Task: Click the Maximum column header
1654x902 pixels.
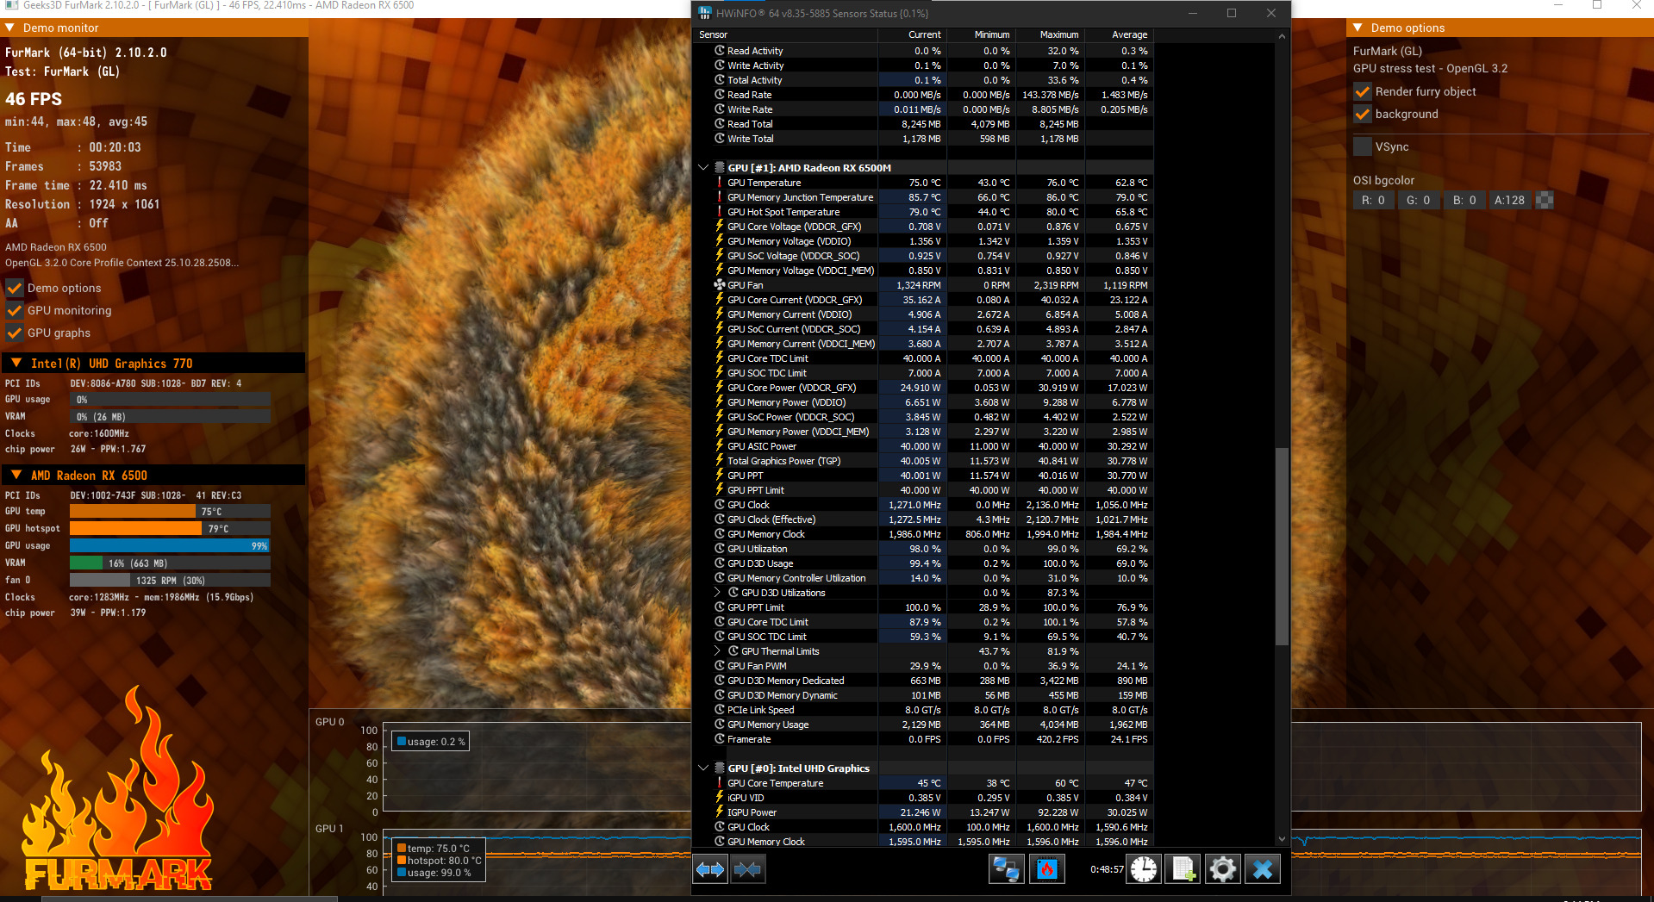Action: click(x=1050, y=34)
